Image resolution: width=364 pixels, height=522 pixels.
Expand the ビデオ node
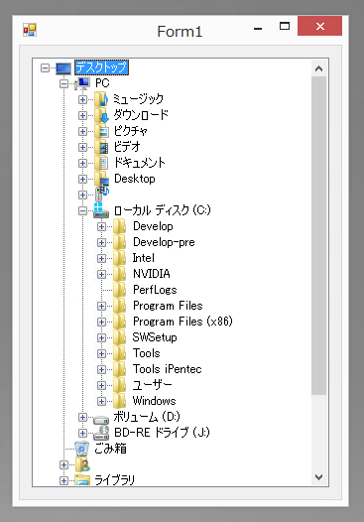point(82,147)
